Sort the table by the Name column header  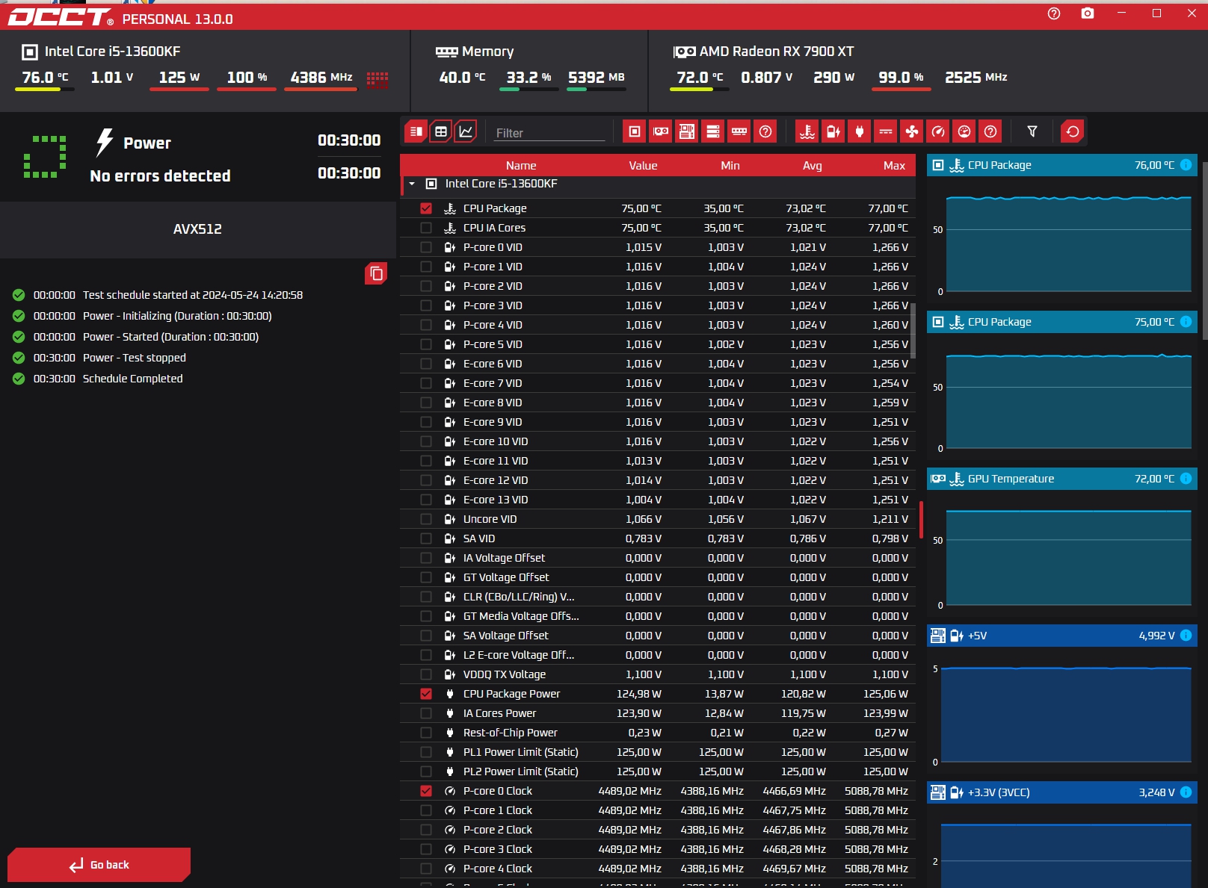[521, 166]
